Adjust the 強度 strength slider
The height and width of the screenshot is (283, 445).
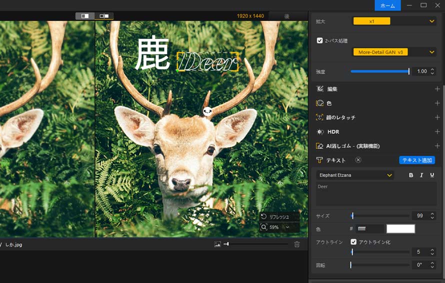point(380,71)
